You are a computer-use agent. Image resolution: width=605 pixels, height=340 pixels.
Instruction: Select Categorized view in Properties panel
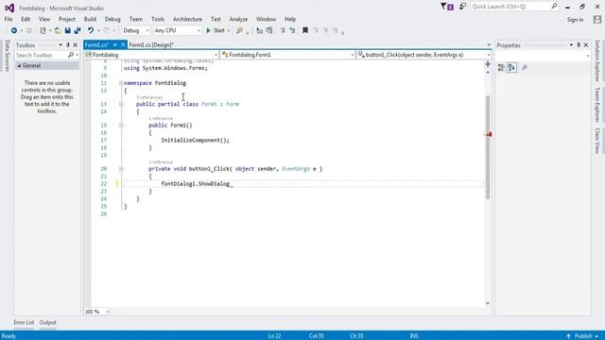[x=501, y=68]
